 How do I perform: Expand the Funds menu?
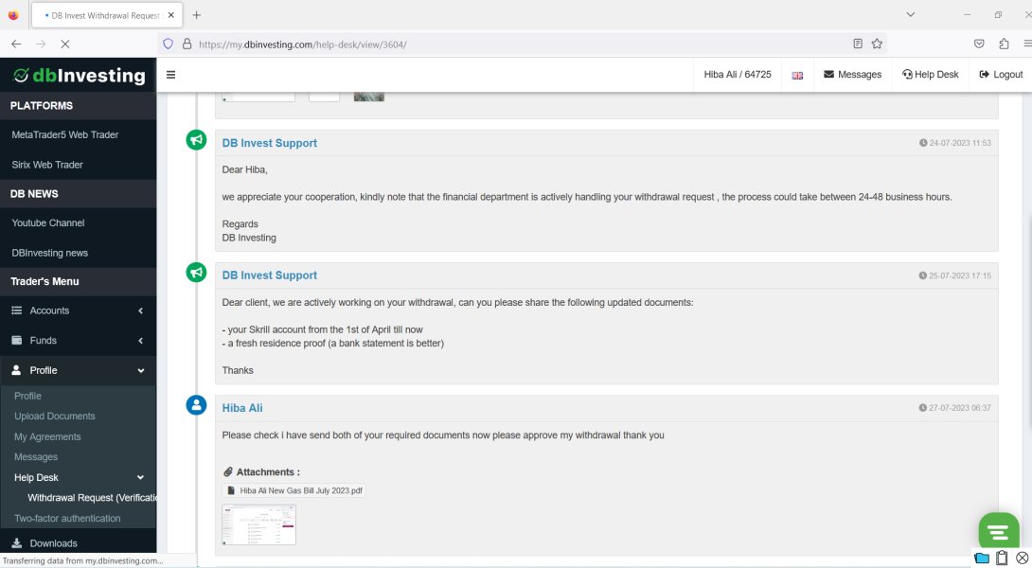point(79,340)
